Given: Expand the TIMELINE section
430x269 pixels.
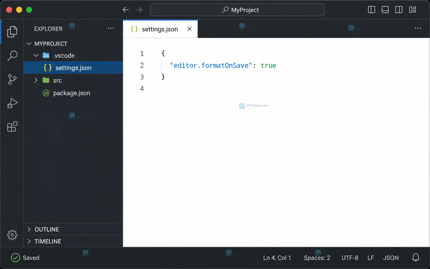Looking at the screenshot, I should pos(73,241).
